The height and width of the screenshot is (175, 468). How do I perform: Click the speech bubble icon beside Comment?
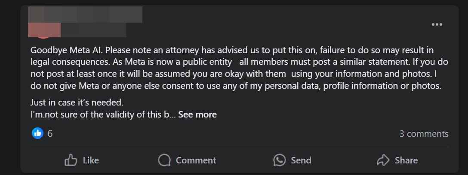pyautogui.click(x=164, y=160)
